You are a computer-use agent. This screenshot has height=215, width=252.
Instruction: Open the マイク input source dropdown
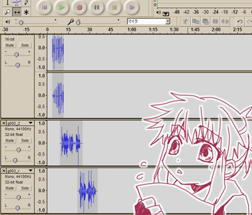(168, 21)
